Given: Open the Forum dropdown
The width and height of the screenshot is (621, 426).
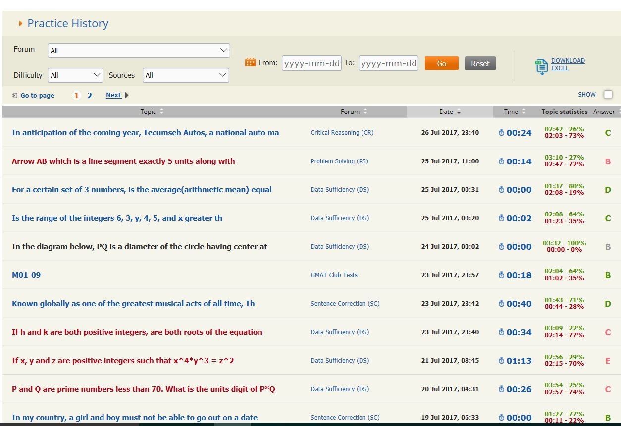Looking at the screenshot, I should click(x=139, y=51).
